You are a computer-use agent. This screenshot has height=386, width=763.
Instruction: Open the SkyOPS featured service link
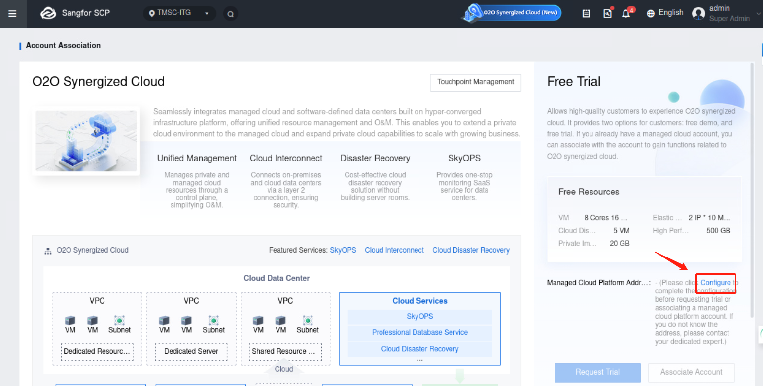click(x=343, y=250)
